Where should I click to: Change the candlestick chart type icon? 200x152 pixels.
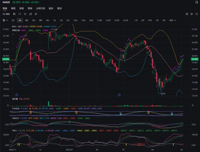coord(14,14)
